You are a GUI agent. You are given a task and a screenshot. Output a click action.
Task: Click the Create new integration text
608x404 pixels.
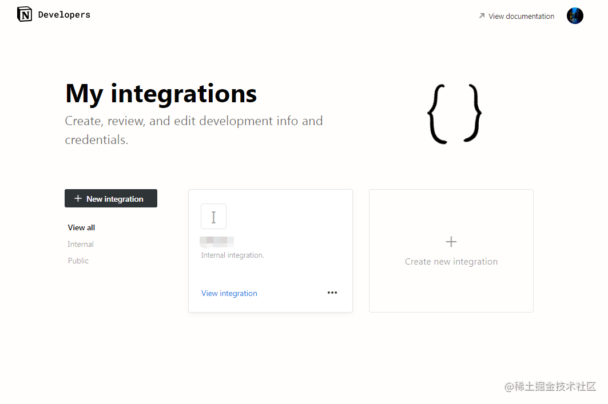tap(451, 262)
